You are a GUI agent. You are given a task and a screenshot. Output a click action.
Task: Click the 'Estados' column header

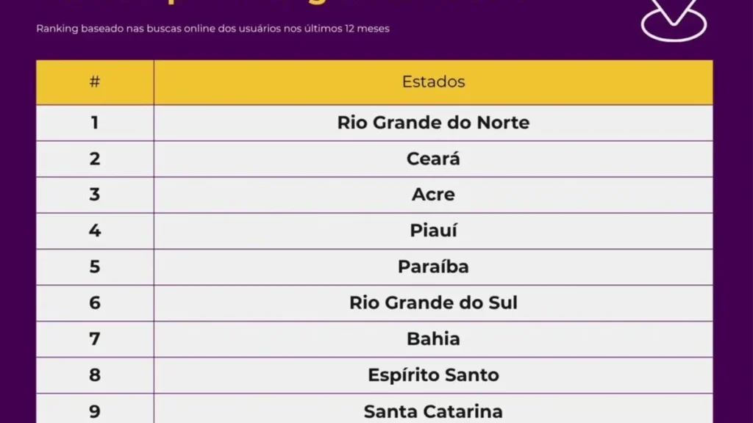coord(433,82)
